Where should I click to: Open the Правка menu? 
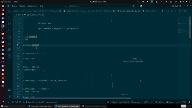click(22, 6)
